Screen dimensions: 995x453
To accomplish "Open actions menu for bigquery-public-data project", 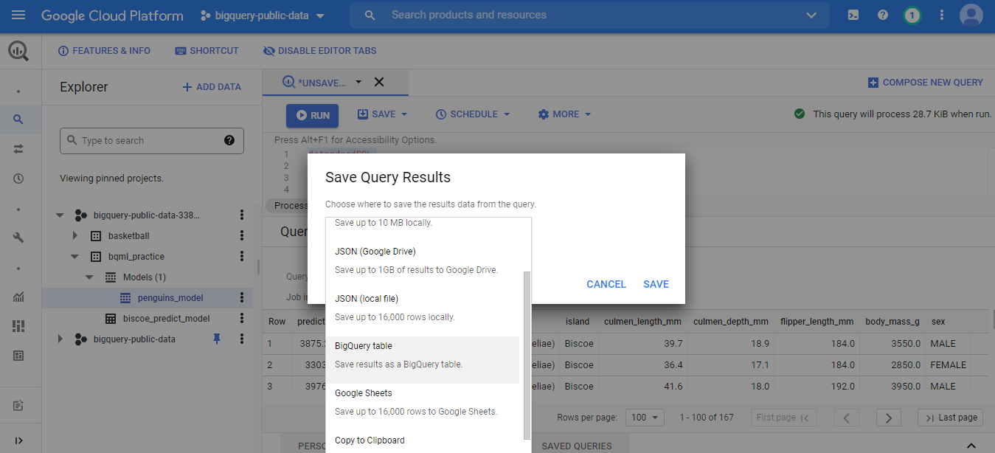I will click(x=242, y=339).
